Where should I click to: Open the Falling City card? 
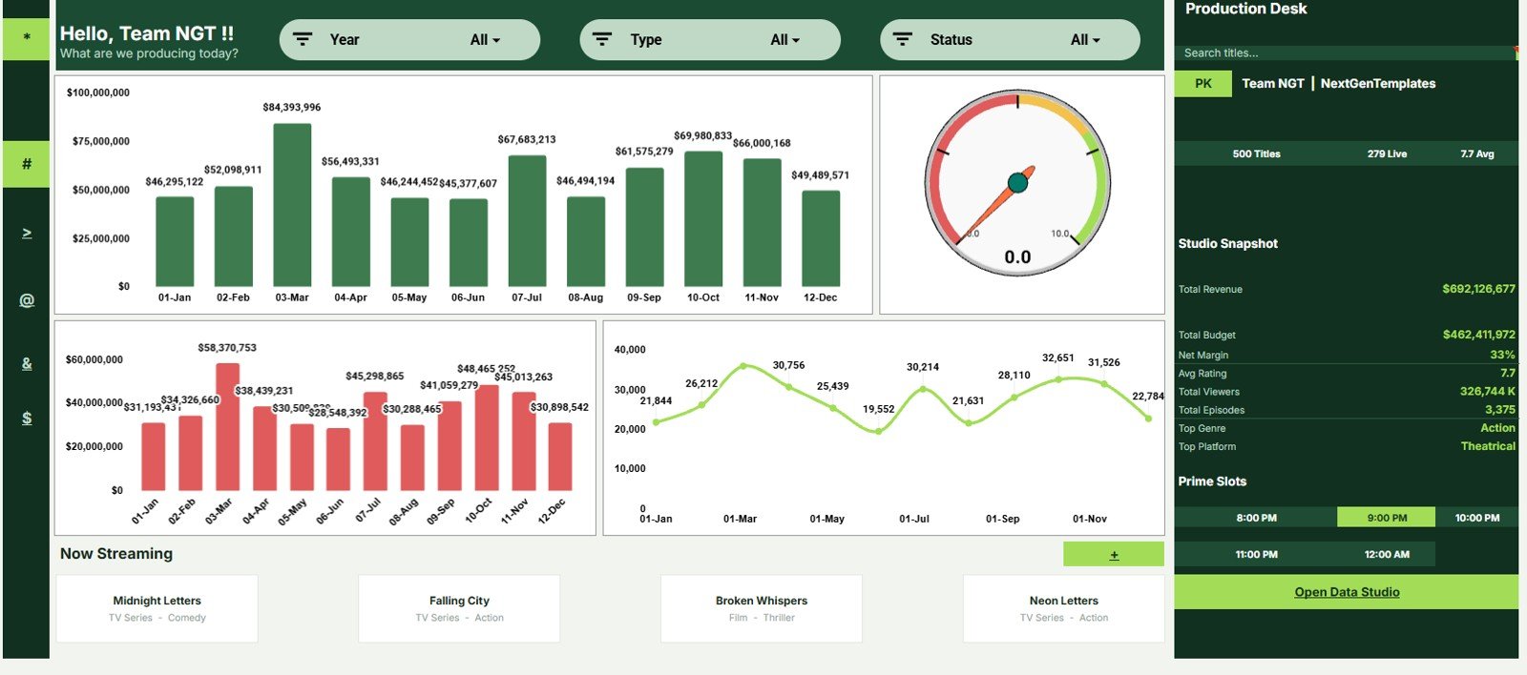tap(459, 608)
